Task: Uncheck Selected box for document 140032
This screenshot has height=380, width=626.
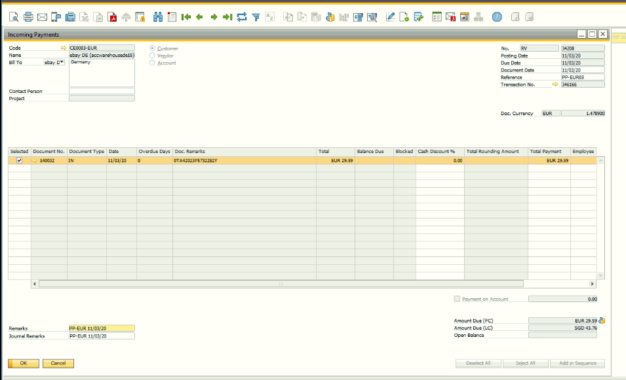Action: pos(19,160)
